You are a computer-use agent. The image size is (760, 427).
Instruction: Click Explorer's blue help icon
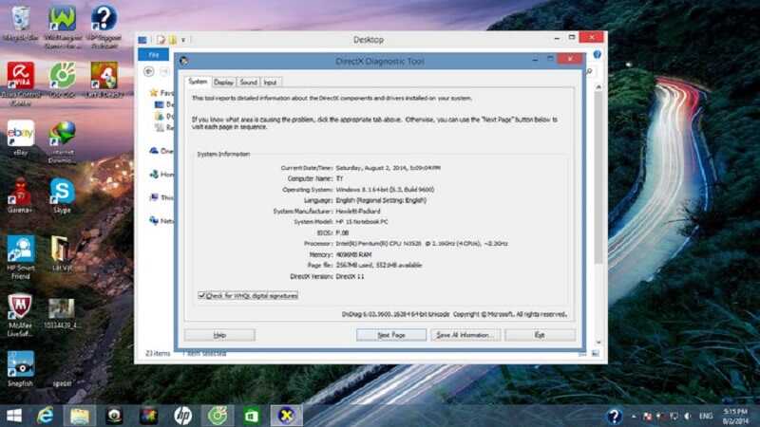click(598, 55)
